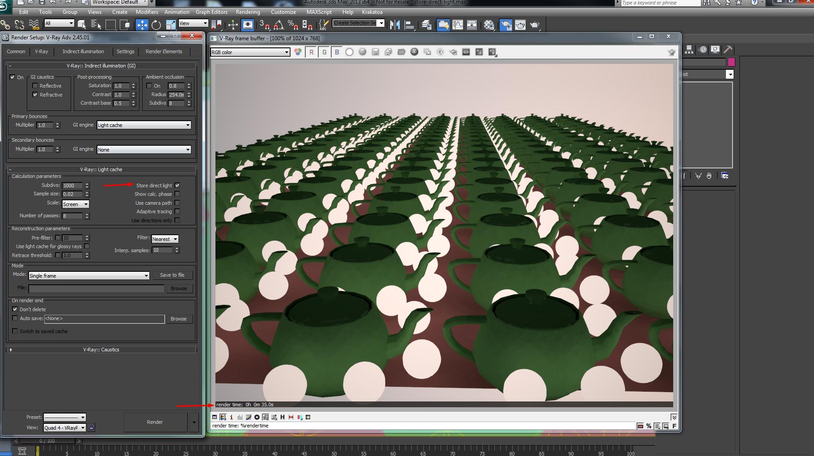Screen dimensions: 814x456
Task: Click the Select Object arrow tool
Action: (x=82, y=25)
